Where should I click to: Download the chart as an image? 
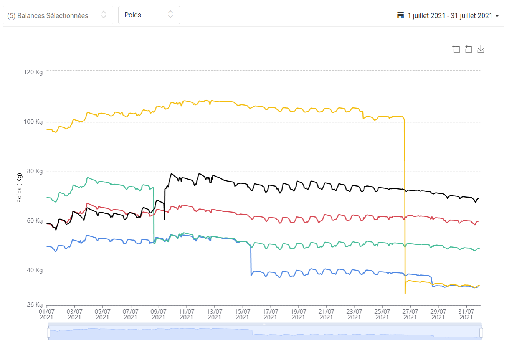click(x=481, y=49)
